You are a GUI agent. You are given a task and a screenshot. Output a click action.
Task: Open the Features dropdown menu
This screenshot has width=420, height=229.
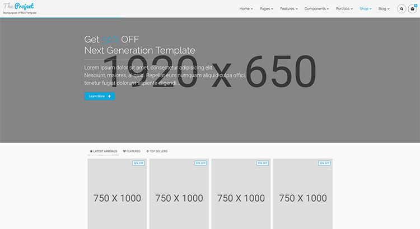click(289, 9)
